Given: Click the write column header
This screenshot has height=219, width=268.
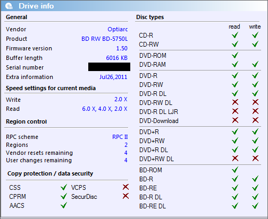Looking at the screenshot, I should point(255,27).
